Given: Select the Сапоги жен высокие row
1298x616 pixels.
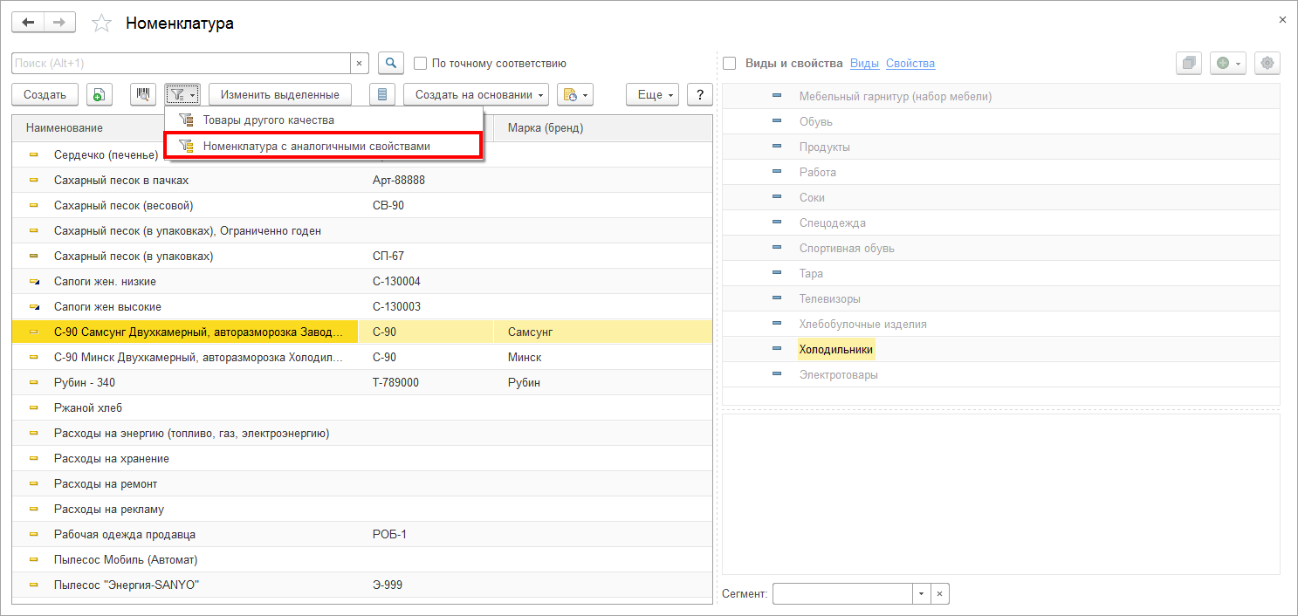Looking at the screenshot, I should [362, 307].
